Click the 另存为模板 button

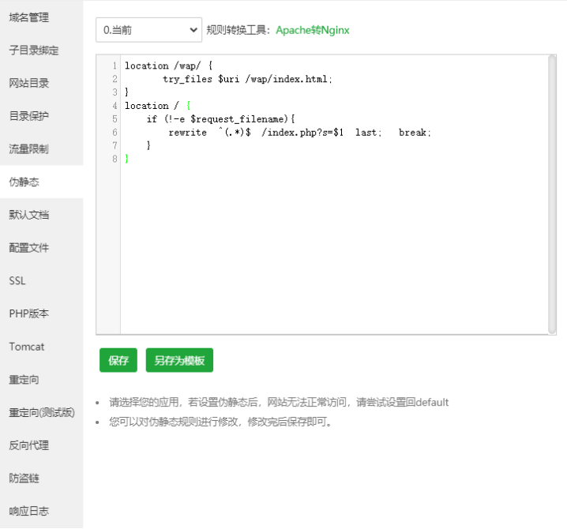point(179,360)
